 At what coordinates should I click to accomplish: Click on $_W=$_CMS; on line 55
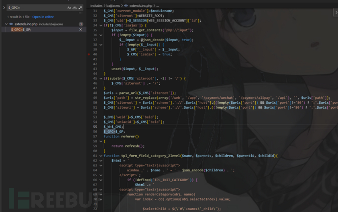(113, 127)
